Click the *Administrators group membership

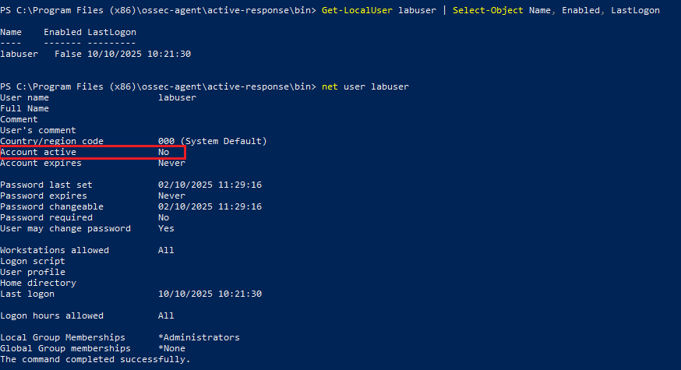pyautogui.click(x=199, y=337)
